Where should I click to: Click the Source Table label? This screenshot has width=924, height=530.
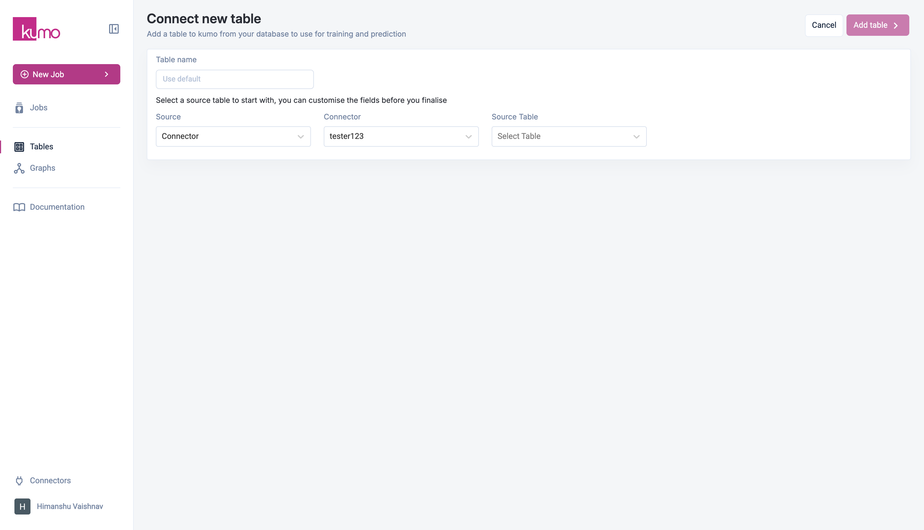[x=515, y=117]
